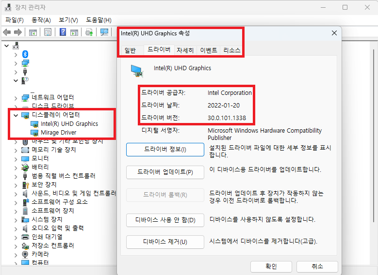
Task: Open the 도움말(H) menu
Action: [x=99, y=20]
